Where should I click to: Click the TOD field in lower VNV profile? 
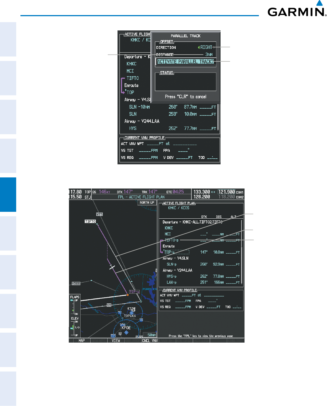click(233, 307)
